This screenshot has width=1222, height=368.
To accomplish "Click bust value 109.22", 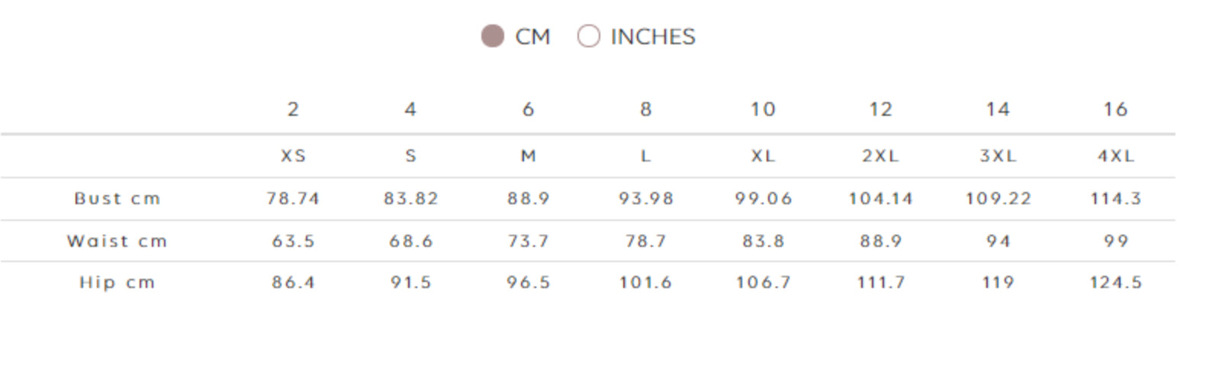I will (x=998, y=199).
